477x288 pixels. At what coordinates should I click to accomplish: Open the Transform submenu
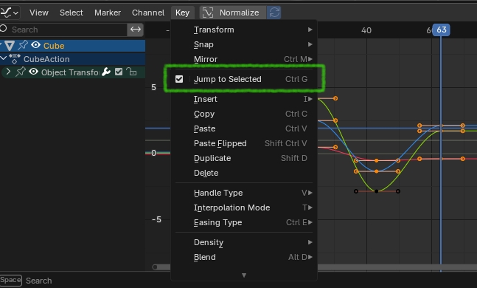coord(244,30)
